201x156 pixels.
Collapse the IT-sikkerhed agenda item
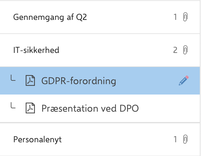tap(36, 50)
